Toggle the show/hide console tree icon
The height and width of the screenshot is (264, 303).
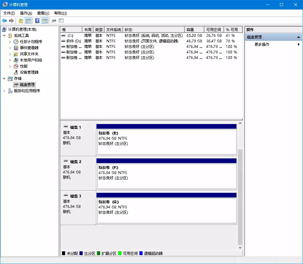28,21
